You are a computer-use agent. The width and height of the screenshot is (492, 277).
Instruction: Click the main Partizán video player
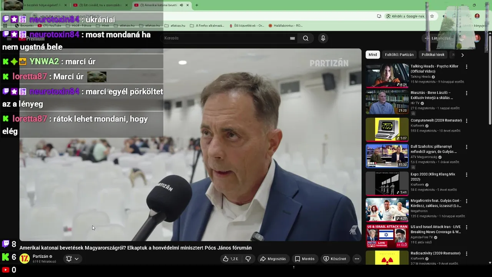point(190,145)
